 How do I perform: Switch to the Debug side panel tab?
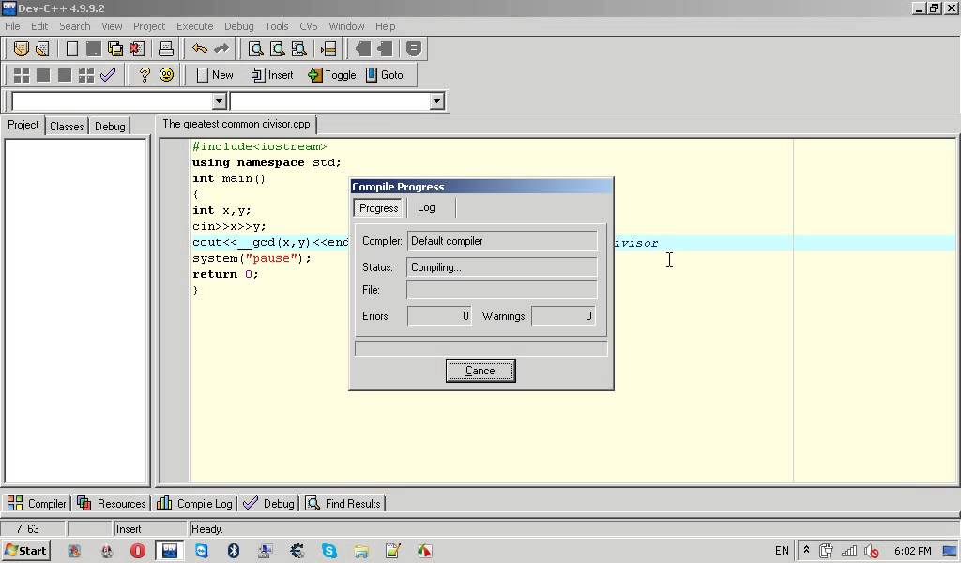[x=110, y=126]
